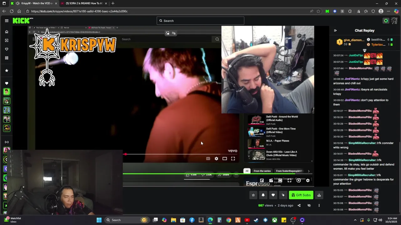
Task: Toggle embedded YouTube theater mode
Action: 225,159
